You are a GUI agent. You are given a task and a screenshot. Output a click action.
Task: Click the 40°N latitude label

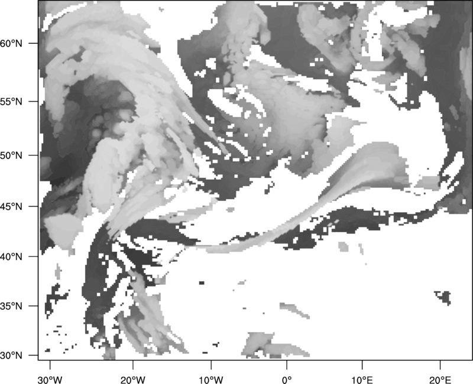tap(11, 257)
